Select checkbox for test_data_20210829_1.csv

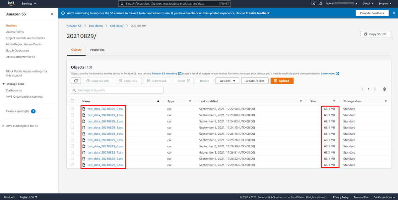tap(73, 115)
